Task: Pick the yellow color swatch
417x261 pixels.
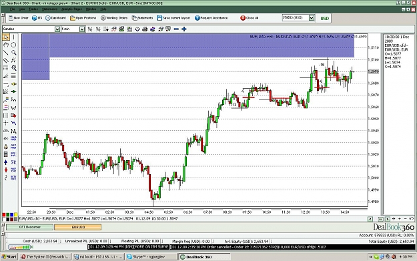Action: point(16,215)
